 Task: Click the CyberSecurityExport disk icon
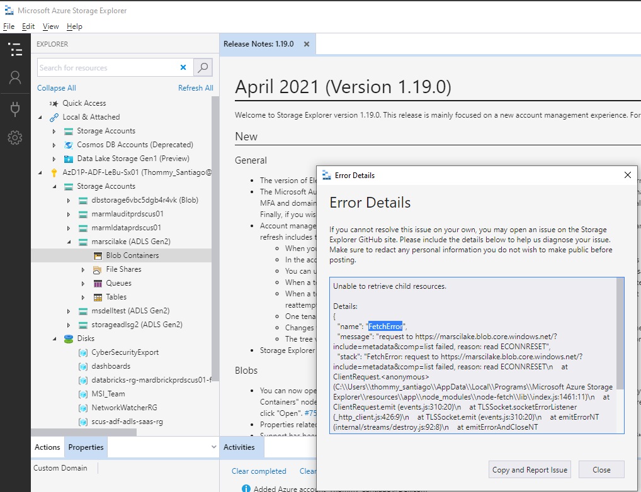pyautogui.click(x=83, y=353)
